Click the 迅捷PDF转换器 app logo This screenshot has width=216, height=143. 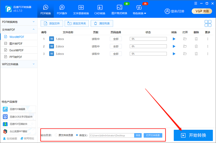pos(9,9)
